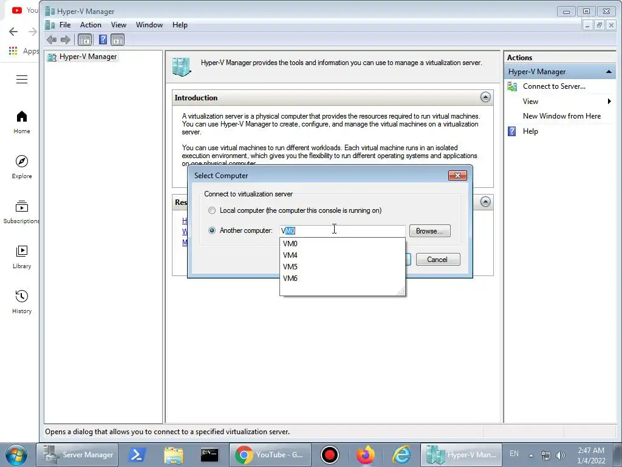622x467 pixels.
Task: Click New Window from Here action
Action: click(562, 116)
